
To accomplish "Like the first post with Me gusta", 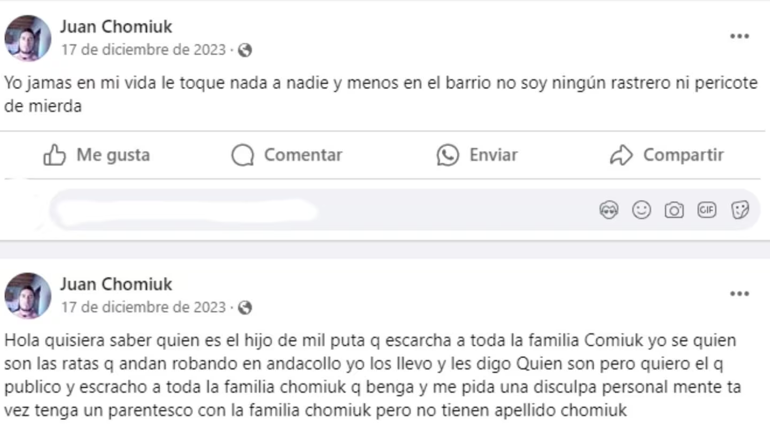I will pyautogui.click(x=97, y=155).
